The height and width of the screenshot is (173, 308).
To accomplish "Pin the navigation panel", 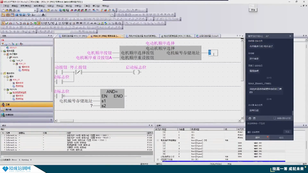I will [x=49, y=36].
